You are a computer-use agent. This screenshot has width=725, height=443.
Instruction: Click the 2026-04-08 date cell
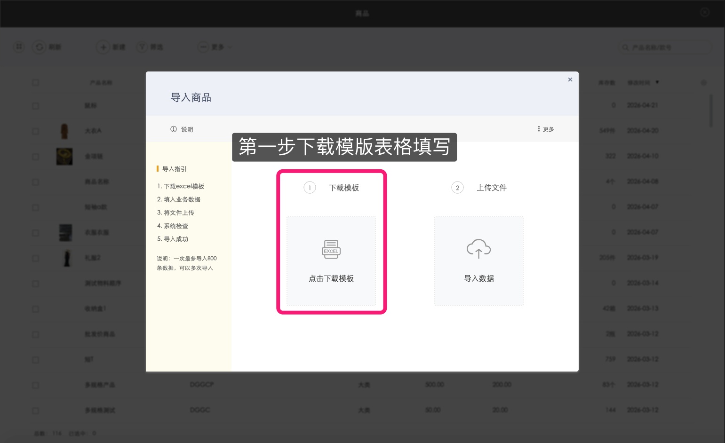[x=642, y=182]
